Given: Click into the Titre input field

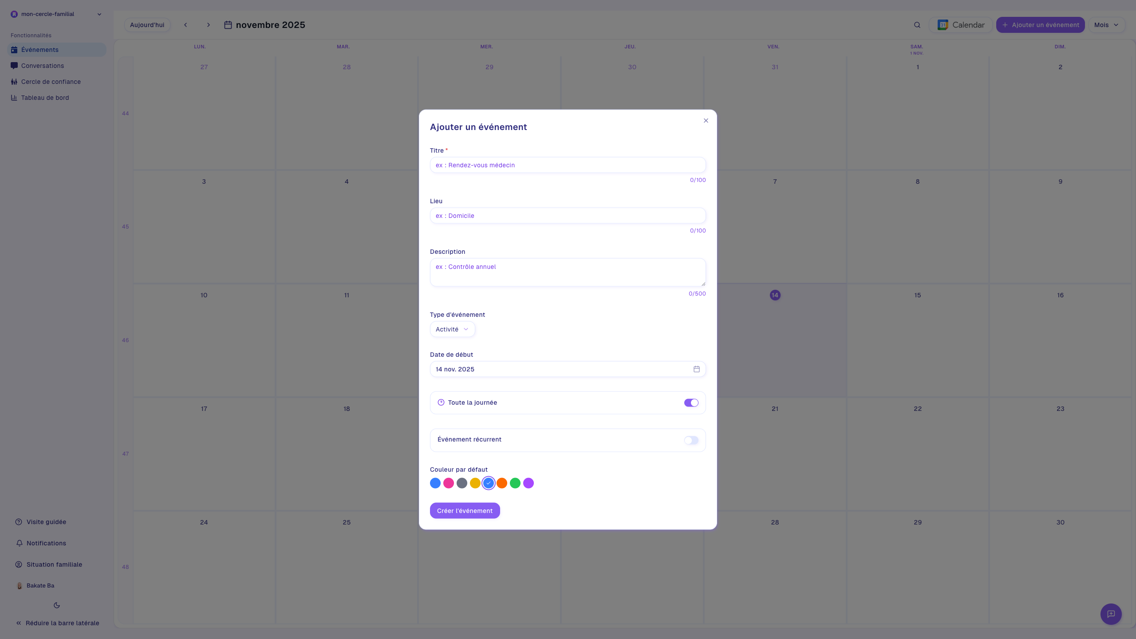Looking at the screenshot, I should coord(568,165).
